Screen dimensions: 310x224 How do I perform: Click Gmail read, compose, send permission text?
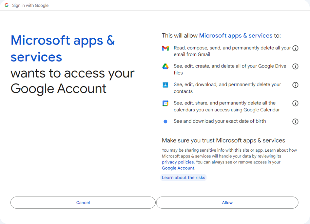tap(232, 51)
